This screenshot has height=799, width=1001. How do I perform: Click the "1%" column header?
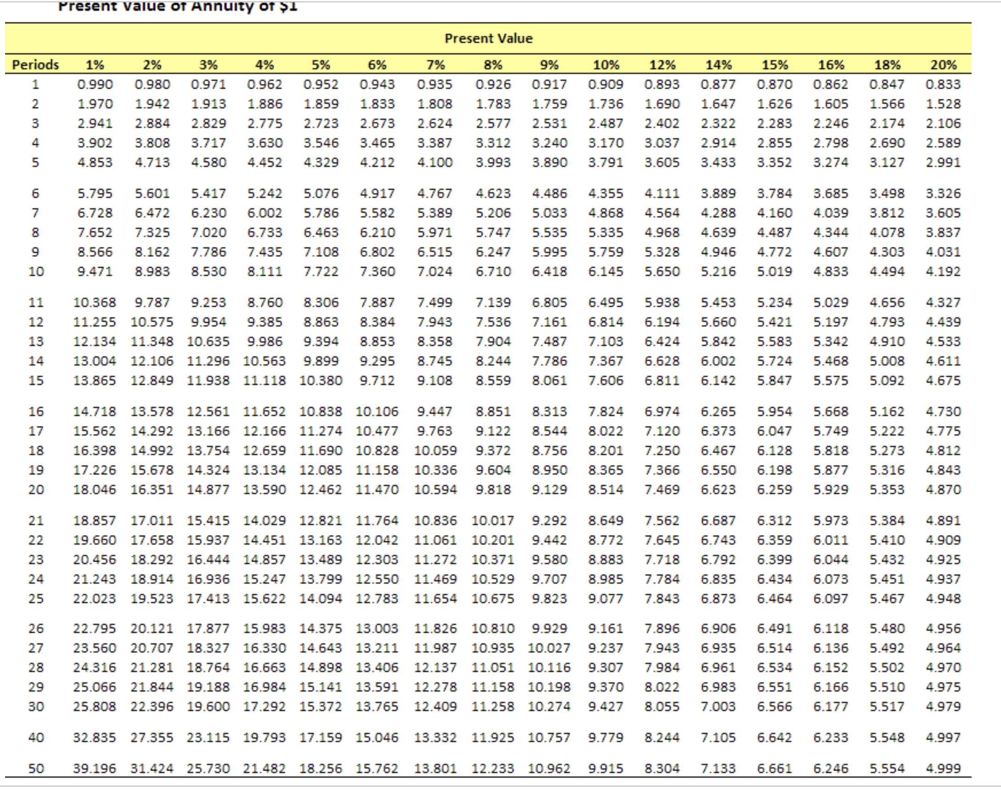coord(95,65)
